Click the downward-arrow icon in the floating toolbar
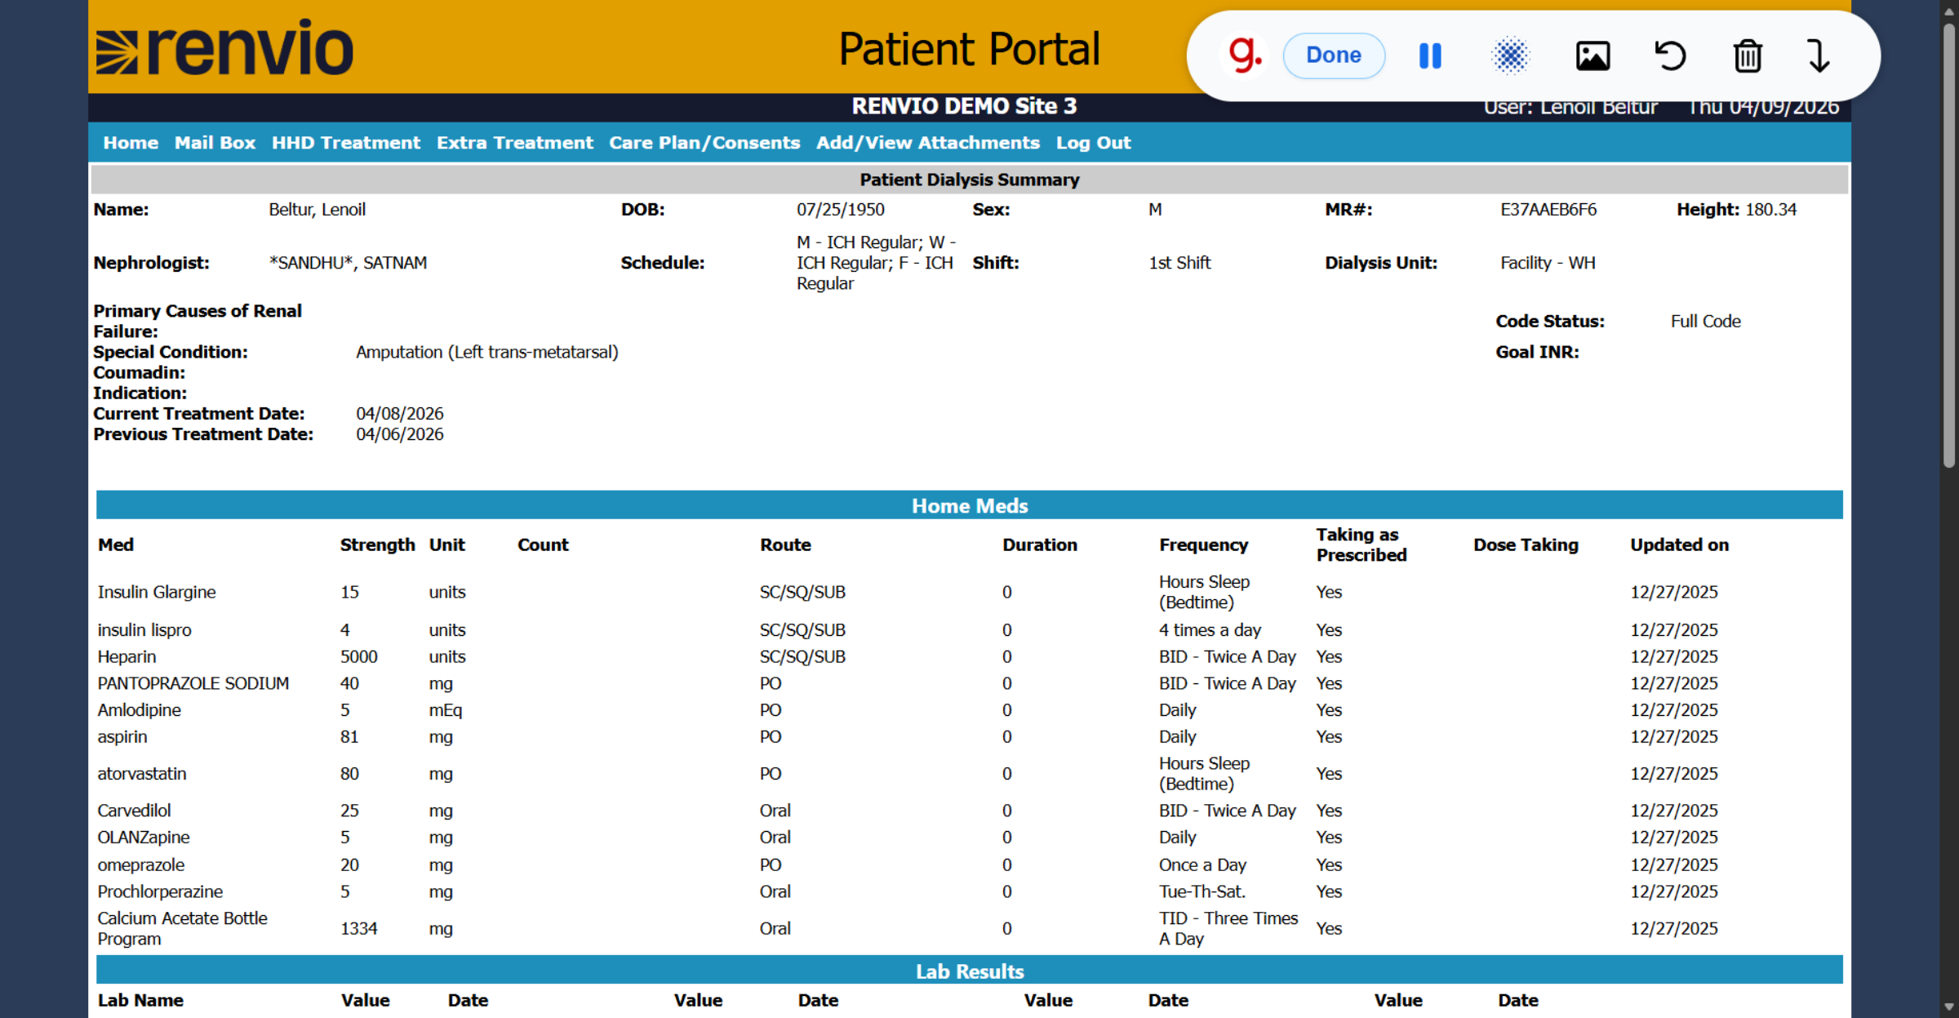The width and height of the screenshot is (1959, 1018). tap(1819, 56)
